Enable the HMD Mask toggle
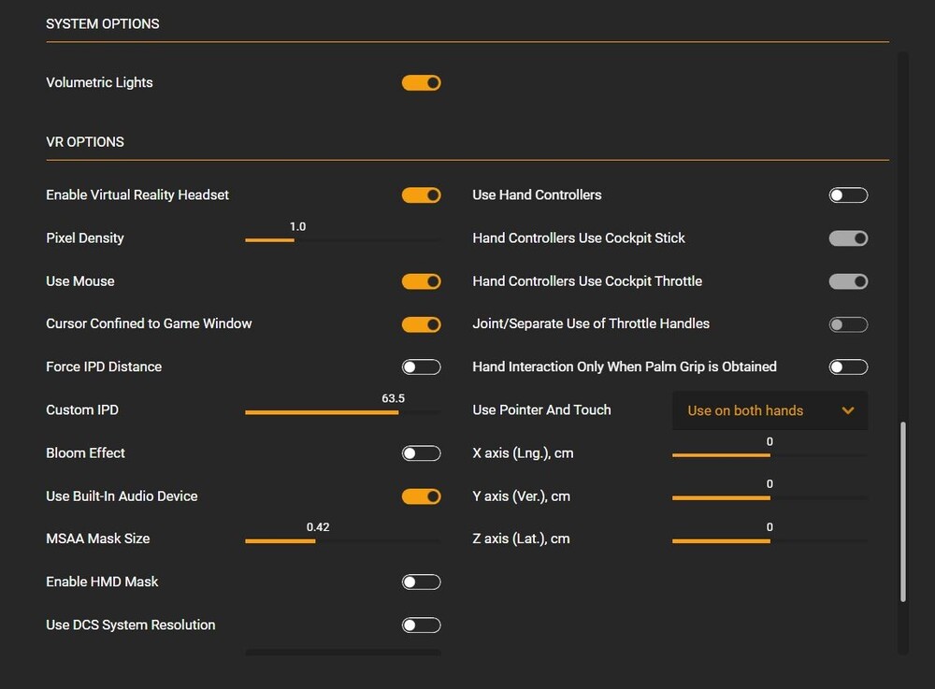935x689 pixels. tap(421, 582)
